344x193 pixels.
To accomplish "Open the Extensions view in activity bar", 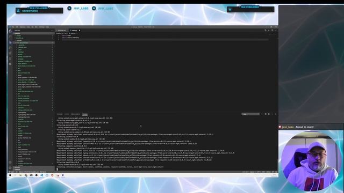I will 10,53.
